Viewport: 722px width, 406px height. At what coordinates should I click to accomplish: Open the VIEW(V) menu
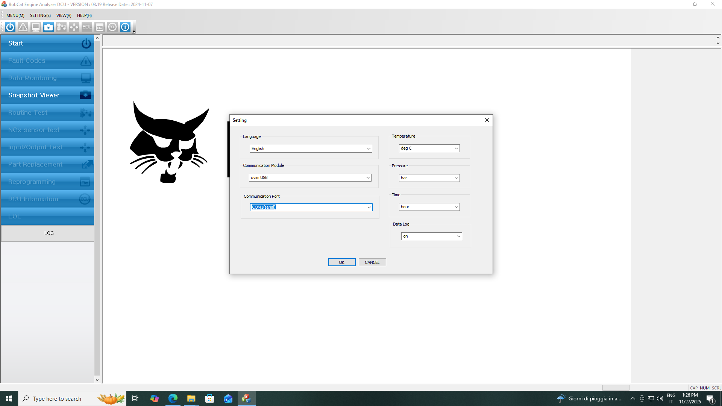(64, 15)
